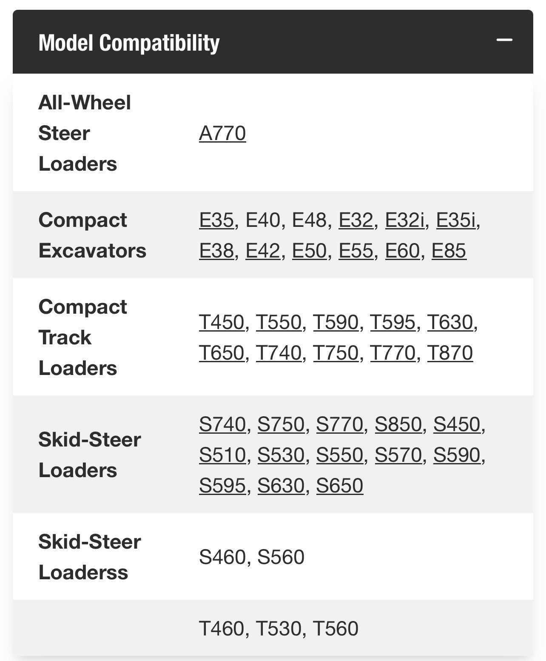Viewport: 546px width, 661px height.
Task: Select the S850 skid-steer link
Action: [398, 425]
